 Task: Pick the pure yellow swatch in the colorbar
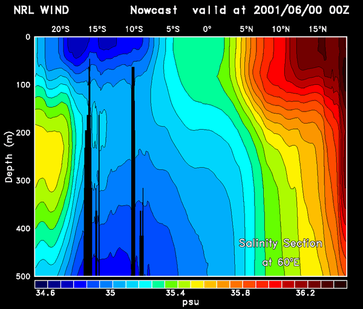tap(197, 284)
